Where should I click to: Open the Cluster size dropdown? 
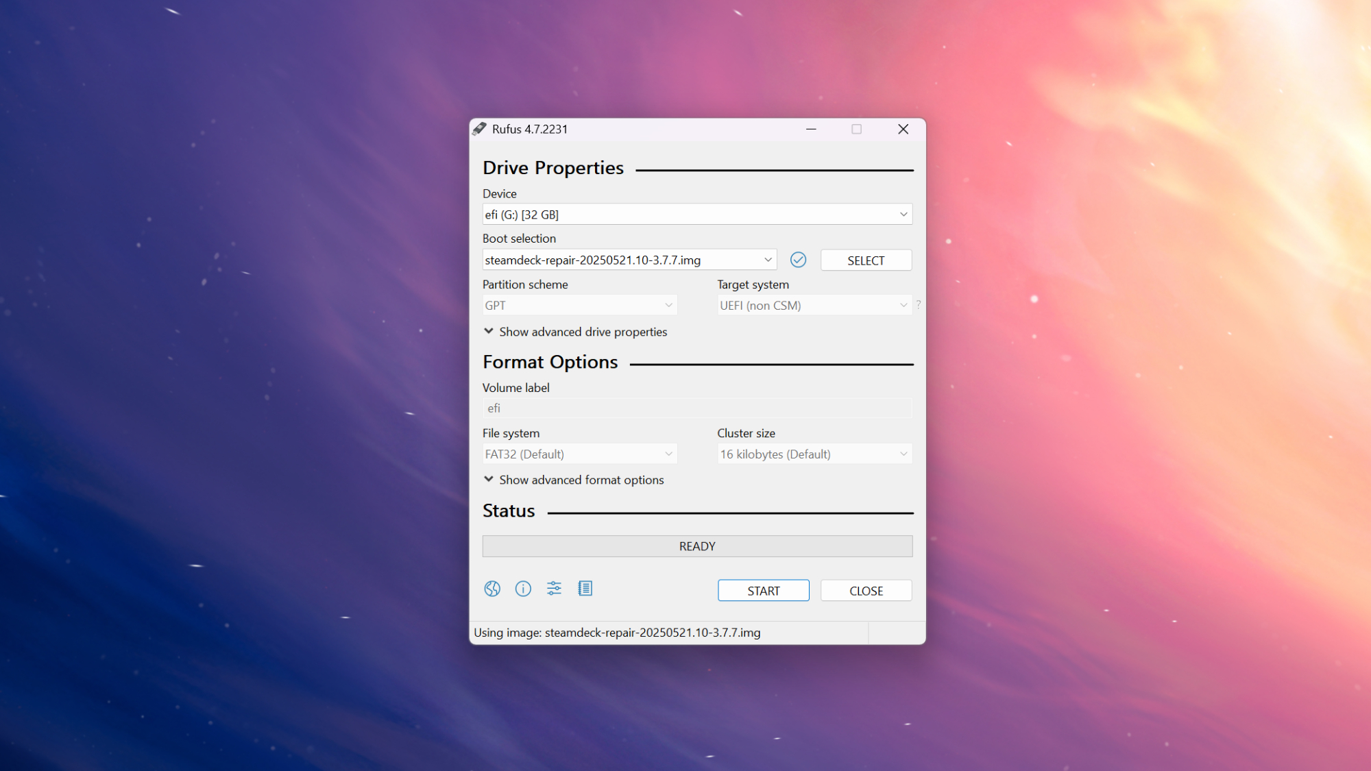pyautogui.click(x=814, y=454)
